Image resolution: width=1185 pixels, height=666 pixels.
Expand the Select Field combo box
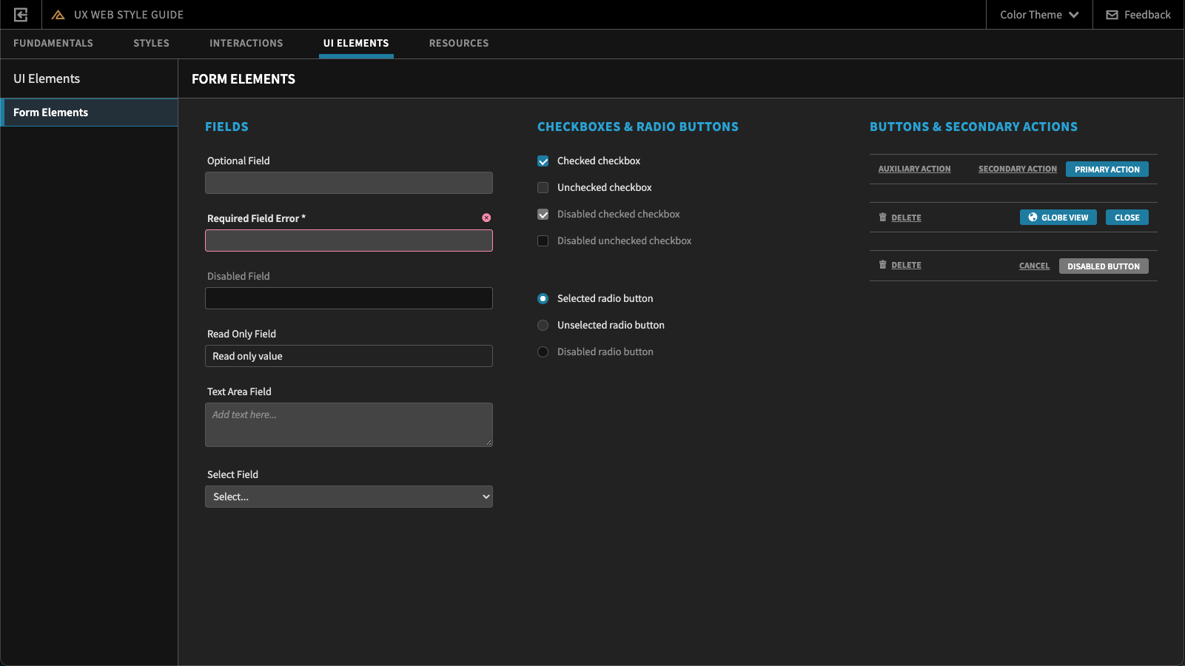click(349, 497)
